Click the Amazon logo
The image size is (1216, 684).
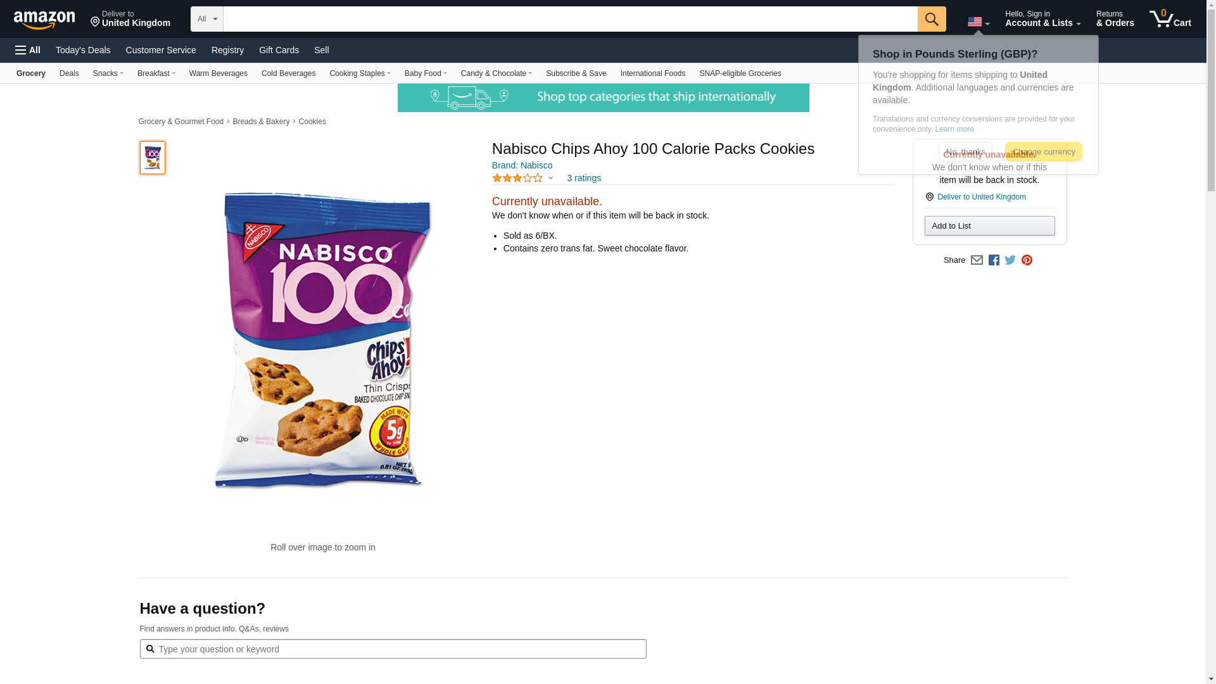tap(44, 20)
